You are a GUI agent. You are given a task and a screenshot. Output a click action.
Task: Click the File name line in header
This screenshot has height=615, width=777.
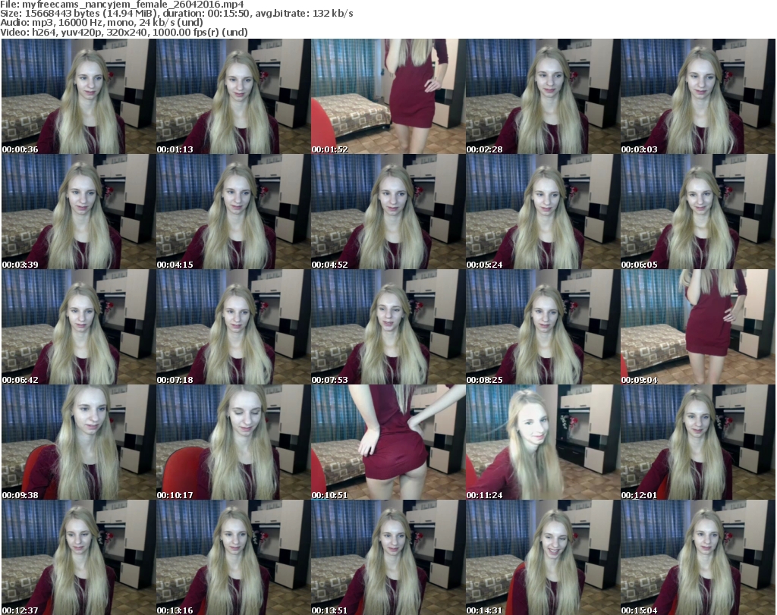122,5
